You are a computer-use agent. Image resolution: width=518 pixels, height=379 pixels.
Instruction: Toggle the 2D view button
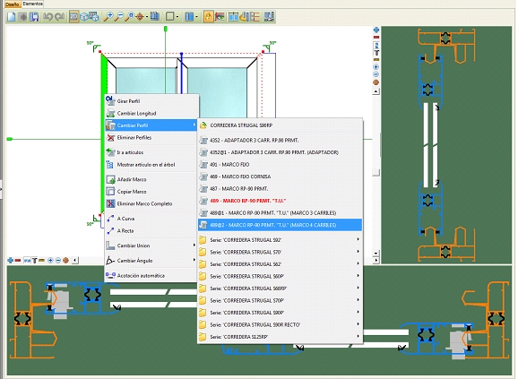[x=74, y=16]
